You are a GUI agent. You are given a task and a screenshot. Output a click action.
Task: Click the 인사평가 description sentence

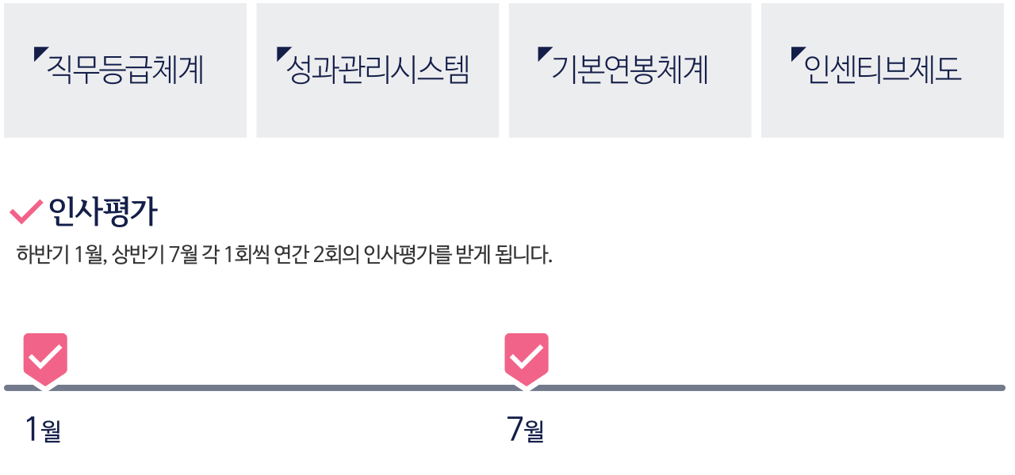click(x=284, y=256)
